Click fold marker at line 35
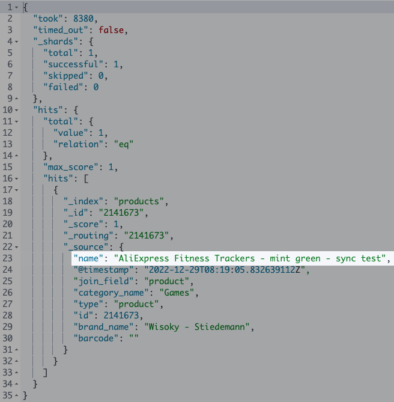The height and width of the screenshot is (402, 394). [17, 395]
